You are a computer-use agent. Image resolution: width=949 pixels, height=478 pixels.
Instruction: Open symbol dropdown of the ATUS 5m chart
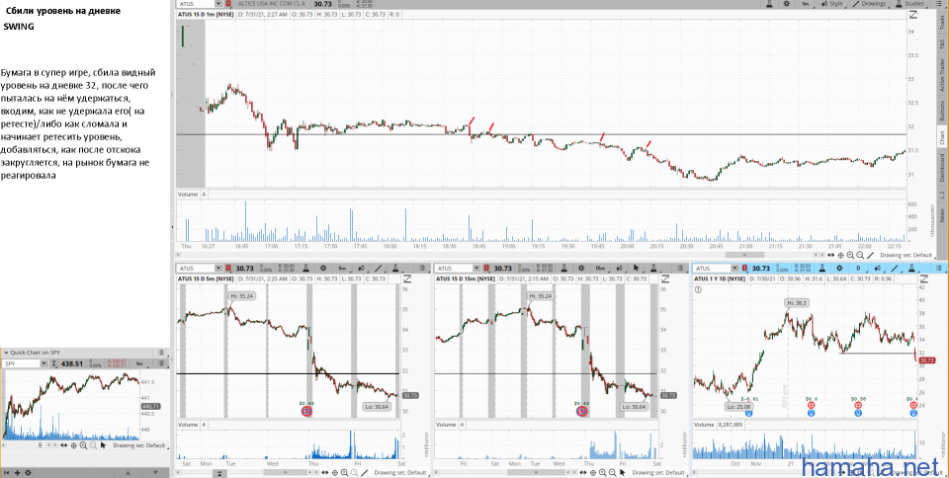[218, 269]
